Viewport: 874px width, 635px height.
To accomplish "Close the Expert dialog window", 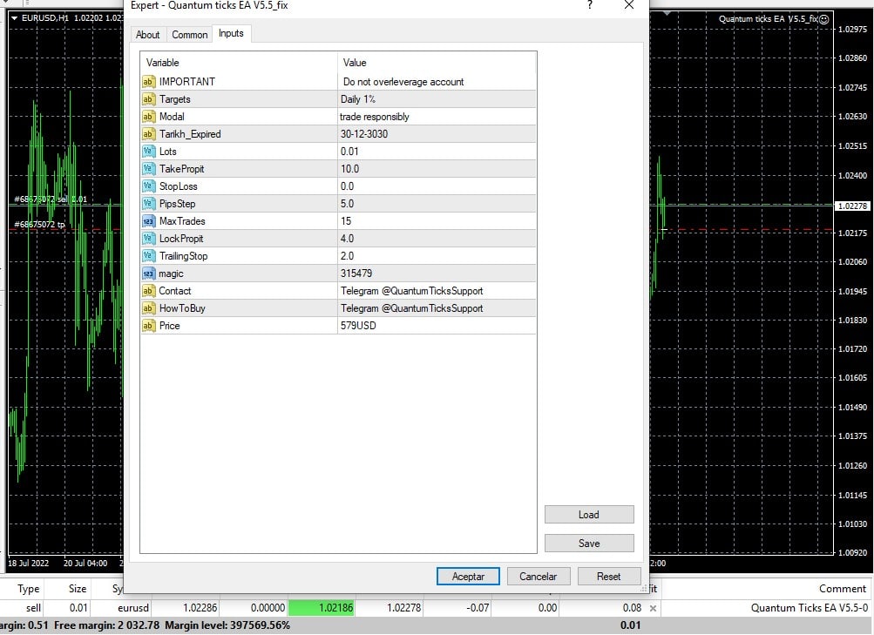I will (x=629, y=5).
